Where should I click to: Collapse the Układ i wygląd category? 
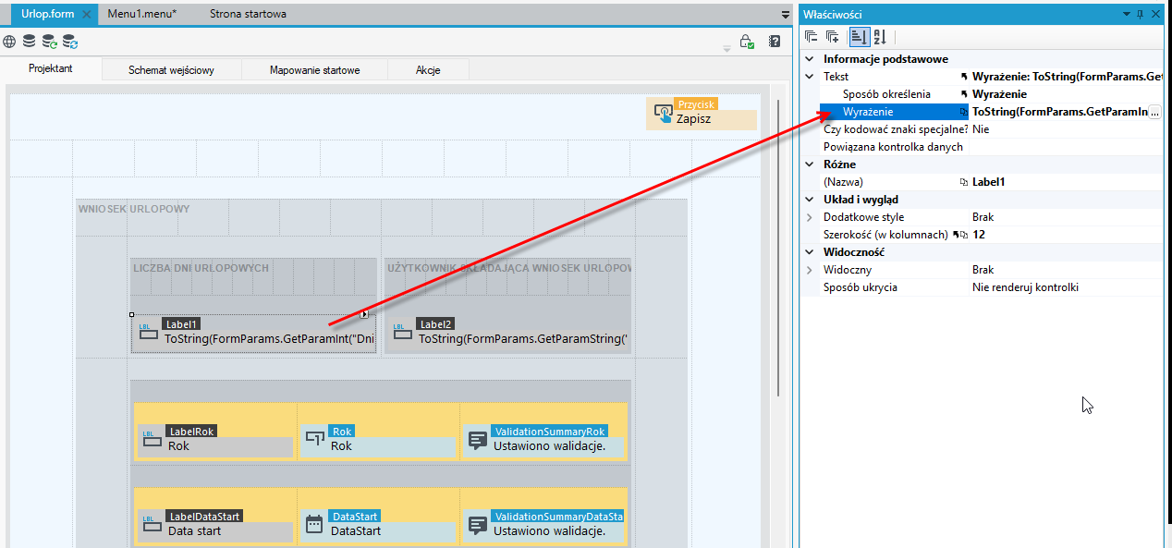click(x=810, y=200)
